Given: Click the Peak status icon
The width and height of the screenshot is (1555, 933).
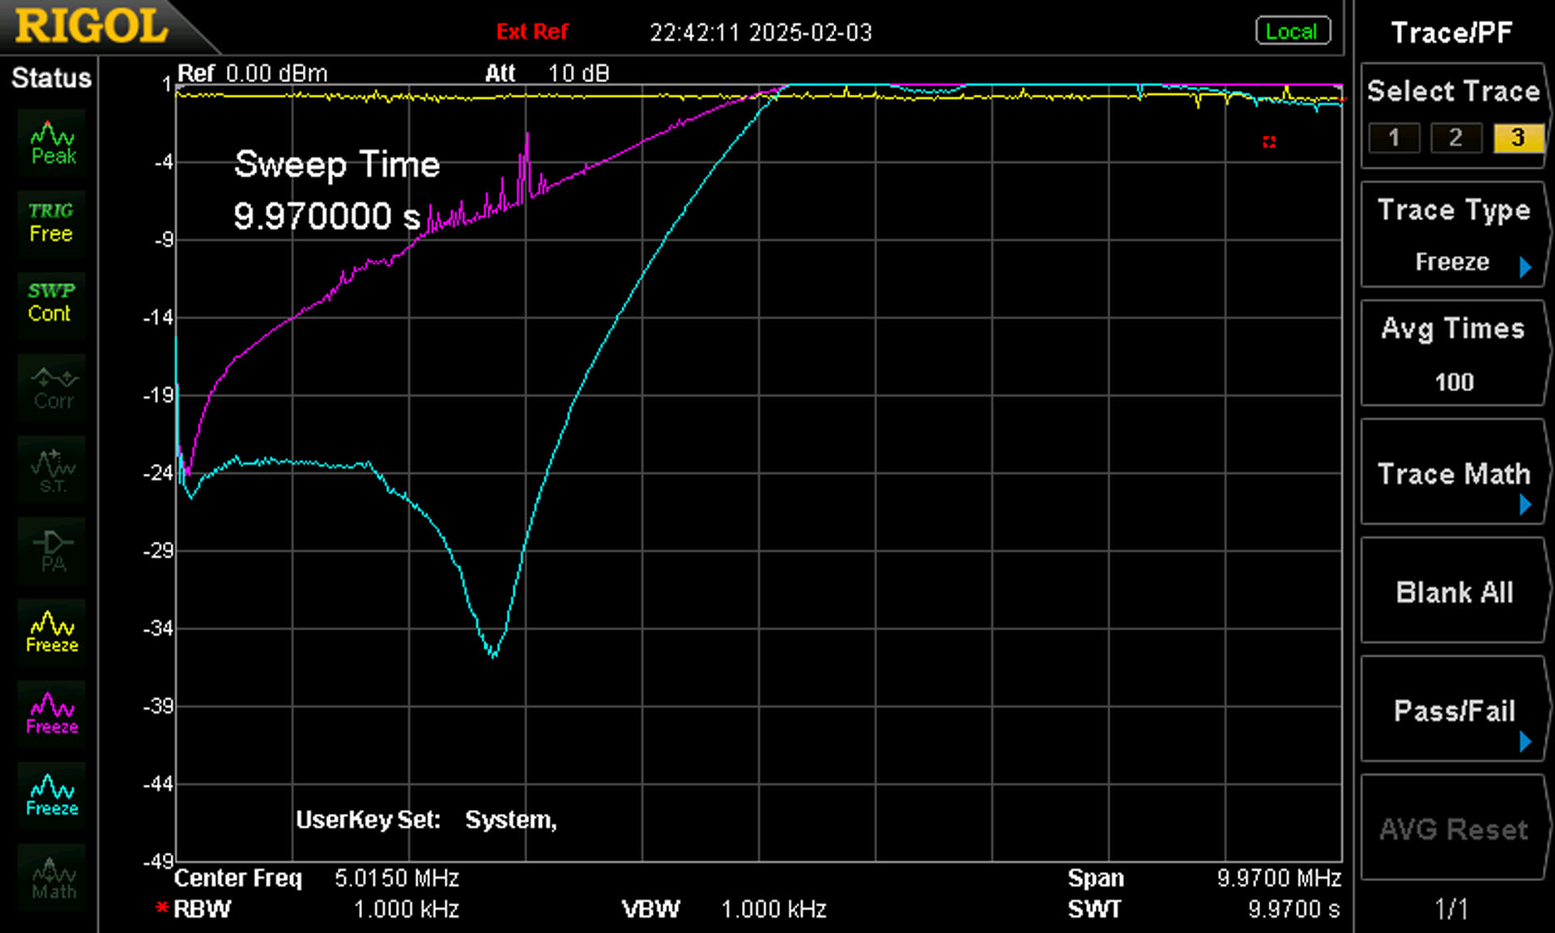Looking at the screenshot, I should (52, 143).
